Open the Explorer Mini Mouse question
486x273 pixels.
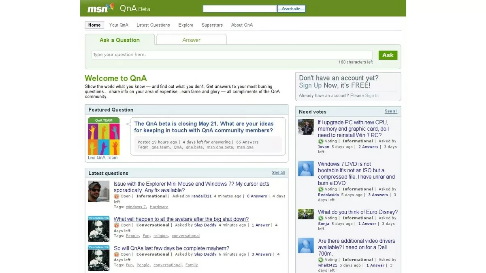(x=192, y=187)
